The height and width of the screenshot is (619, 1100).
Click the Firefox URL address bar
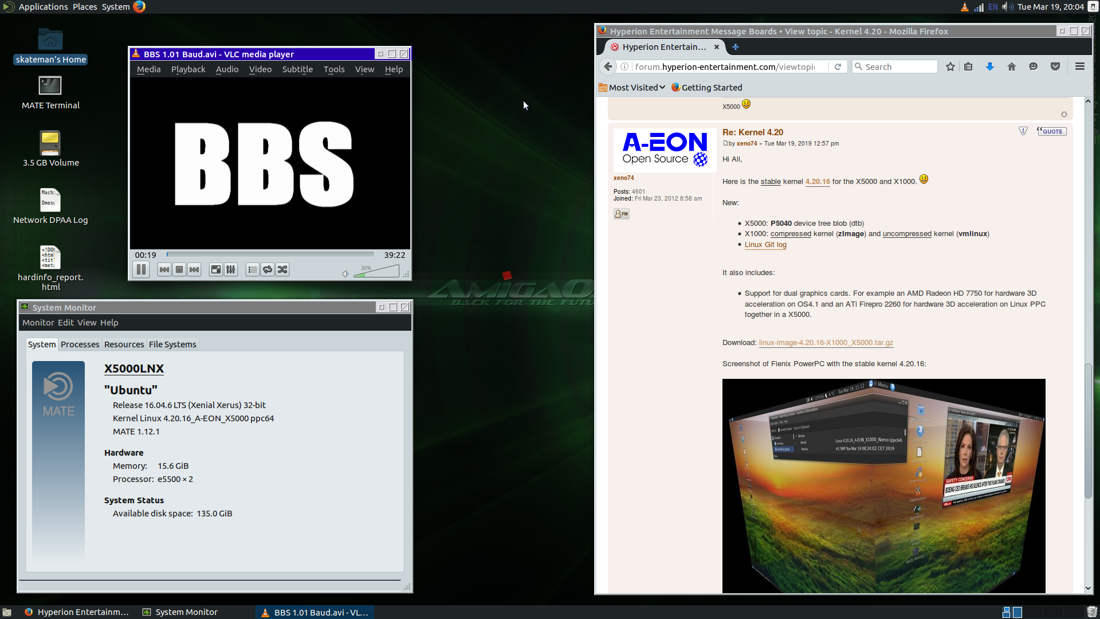725,66
